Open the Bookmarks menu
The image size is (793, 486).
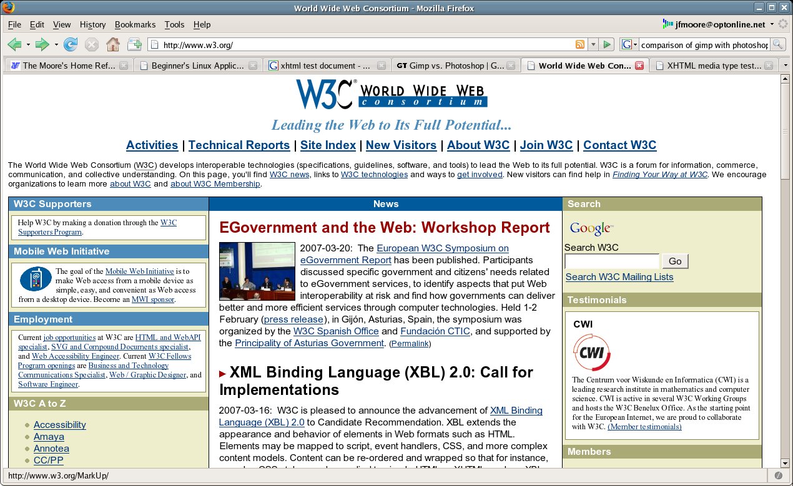135,24
